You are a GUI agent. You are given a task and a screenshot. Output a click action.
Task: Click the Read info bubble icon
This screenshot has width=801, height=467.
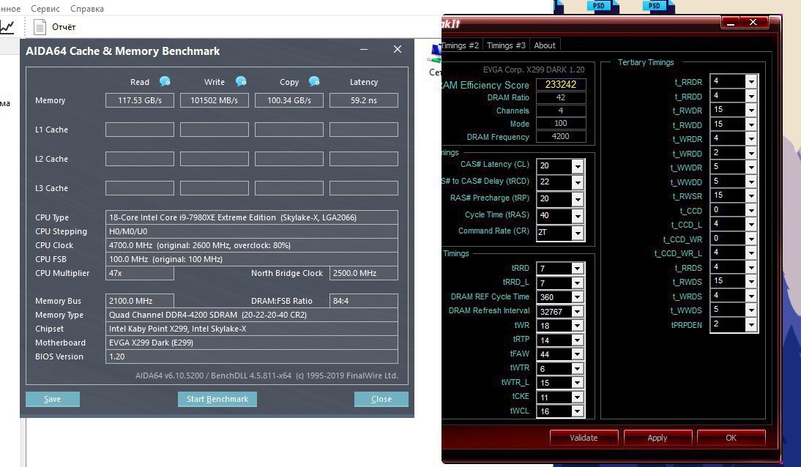point(165,81)
